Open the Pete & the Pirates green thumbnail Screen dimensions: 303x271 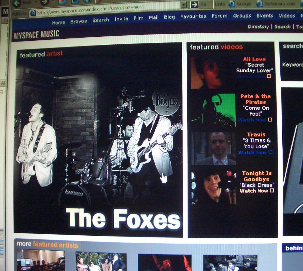(x=214, y=110)
